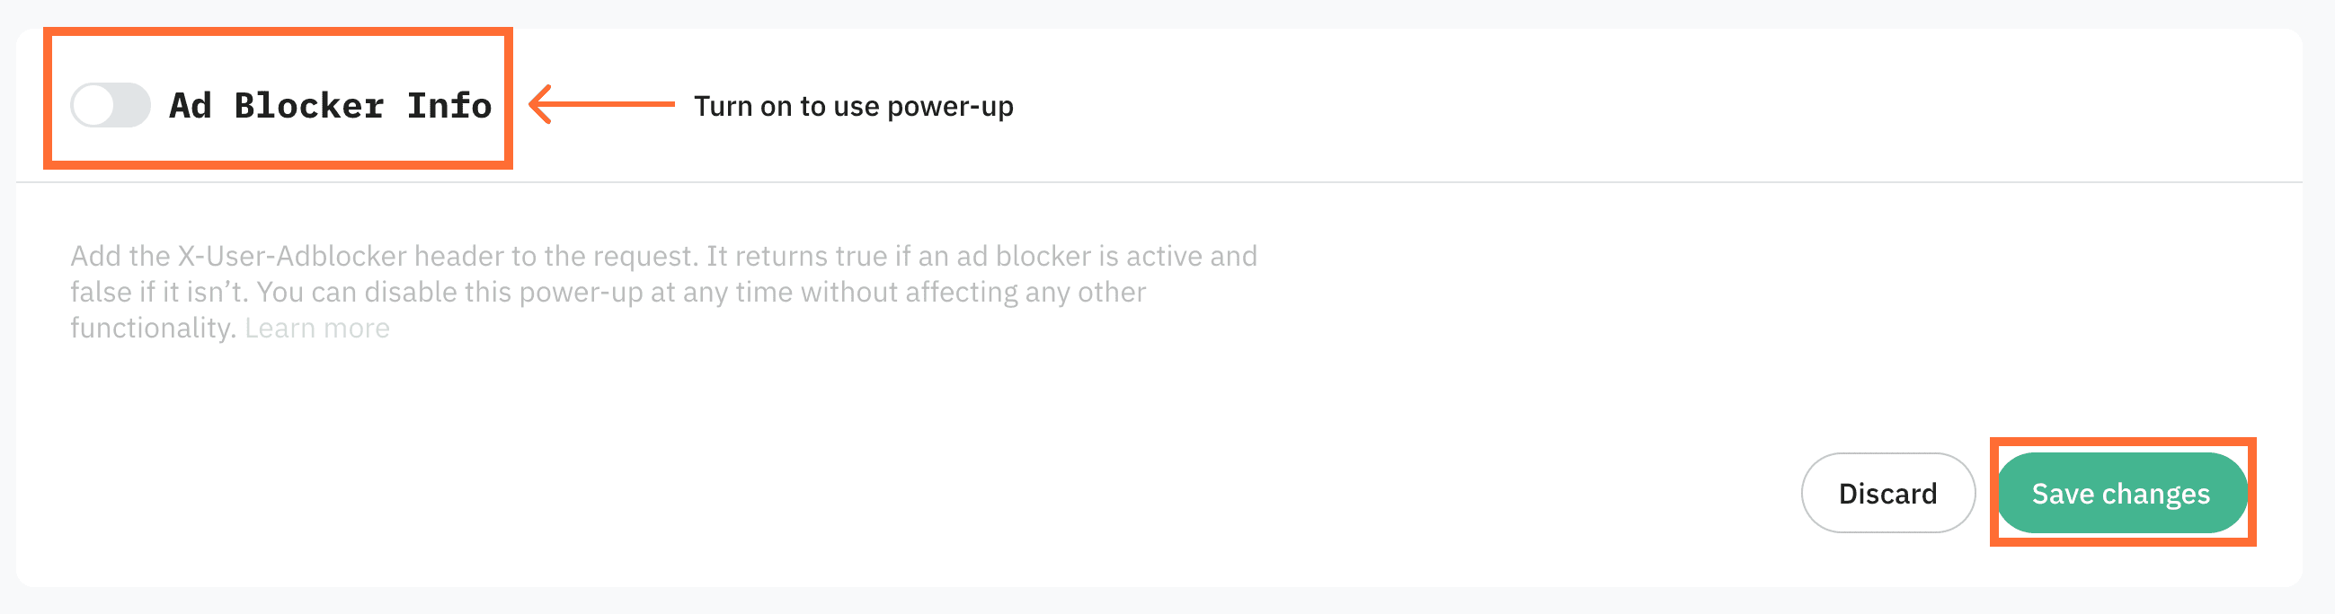Select the Ad Blocker Info heading text
Screen dimensions: 2335x614
[330, 105]
